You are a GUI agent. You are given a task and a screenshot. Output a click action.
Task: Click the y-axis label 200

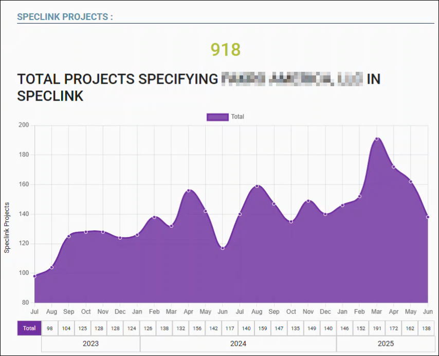pos(24,125)
